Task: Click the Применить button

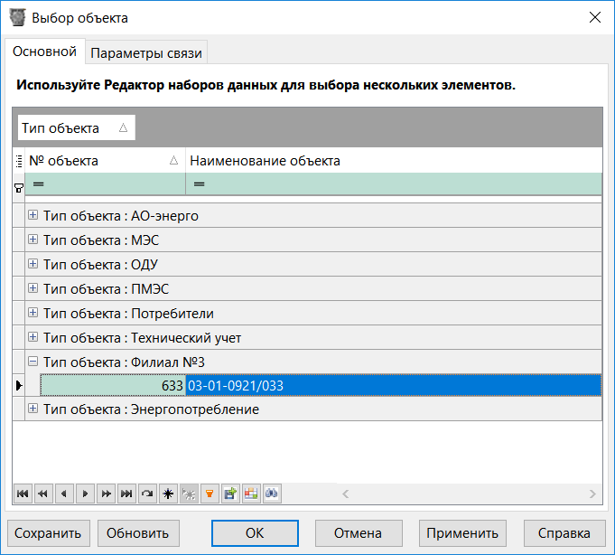Action: click(x=463, y=532)
